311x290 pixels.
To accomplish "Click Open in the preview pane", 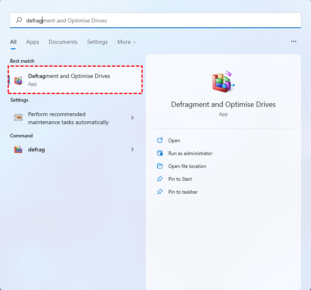I will tap(174, 141).
